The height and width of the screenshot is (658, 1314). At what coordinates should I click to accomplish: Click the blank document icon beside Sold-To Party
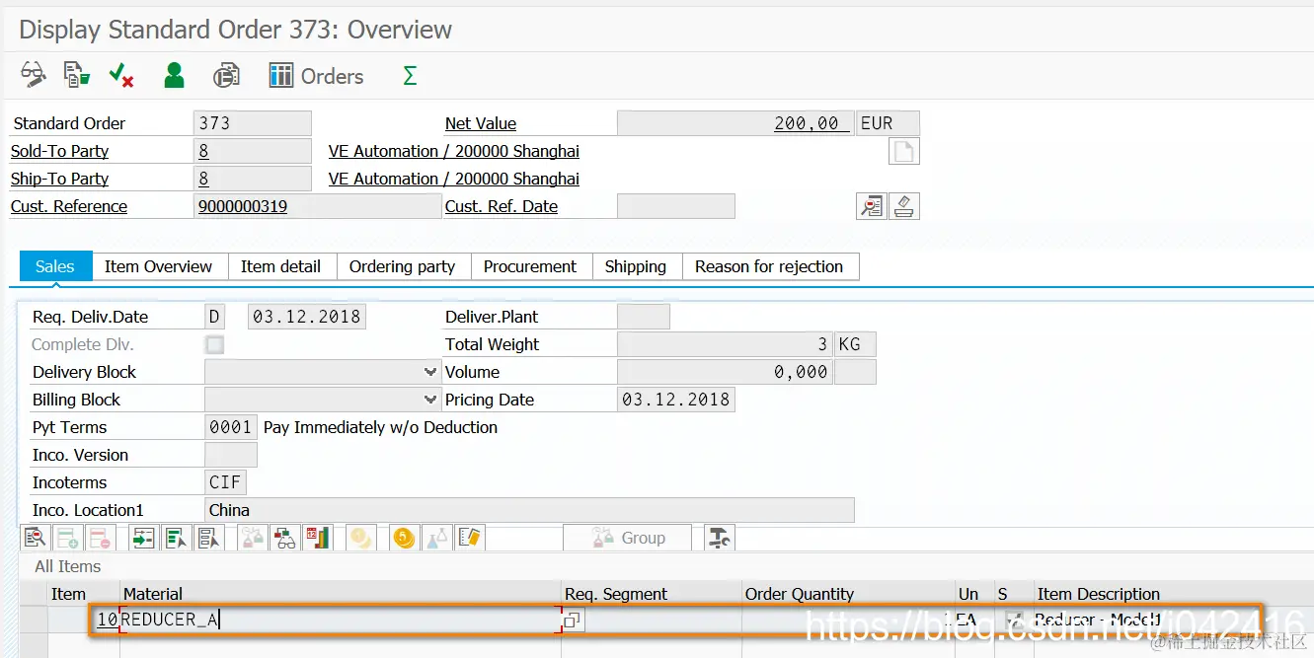(x=904, y=151)
